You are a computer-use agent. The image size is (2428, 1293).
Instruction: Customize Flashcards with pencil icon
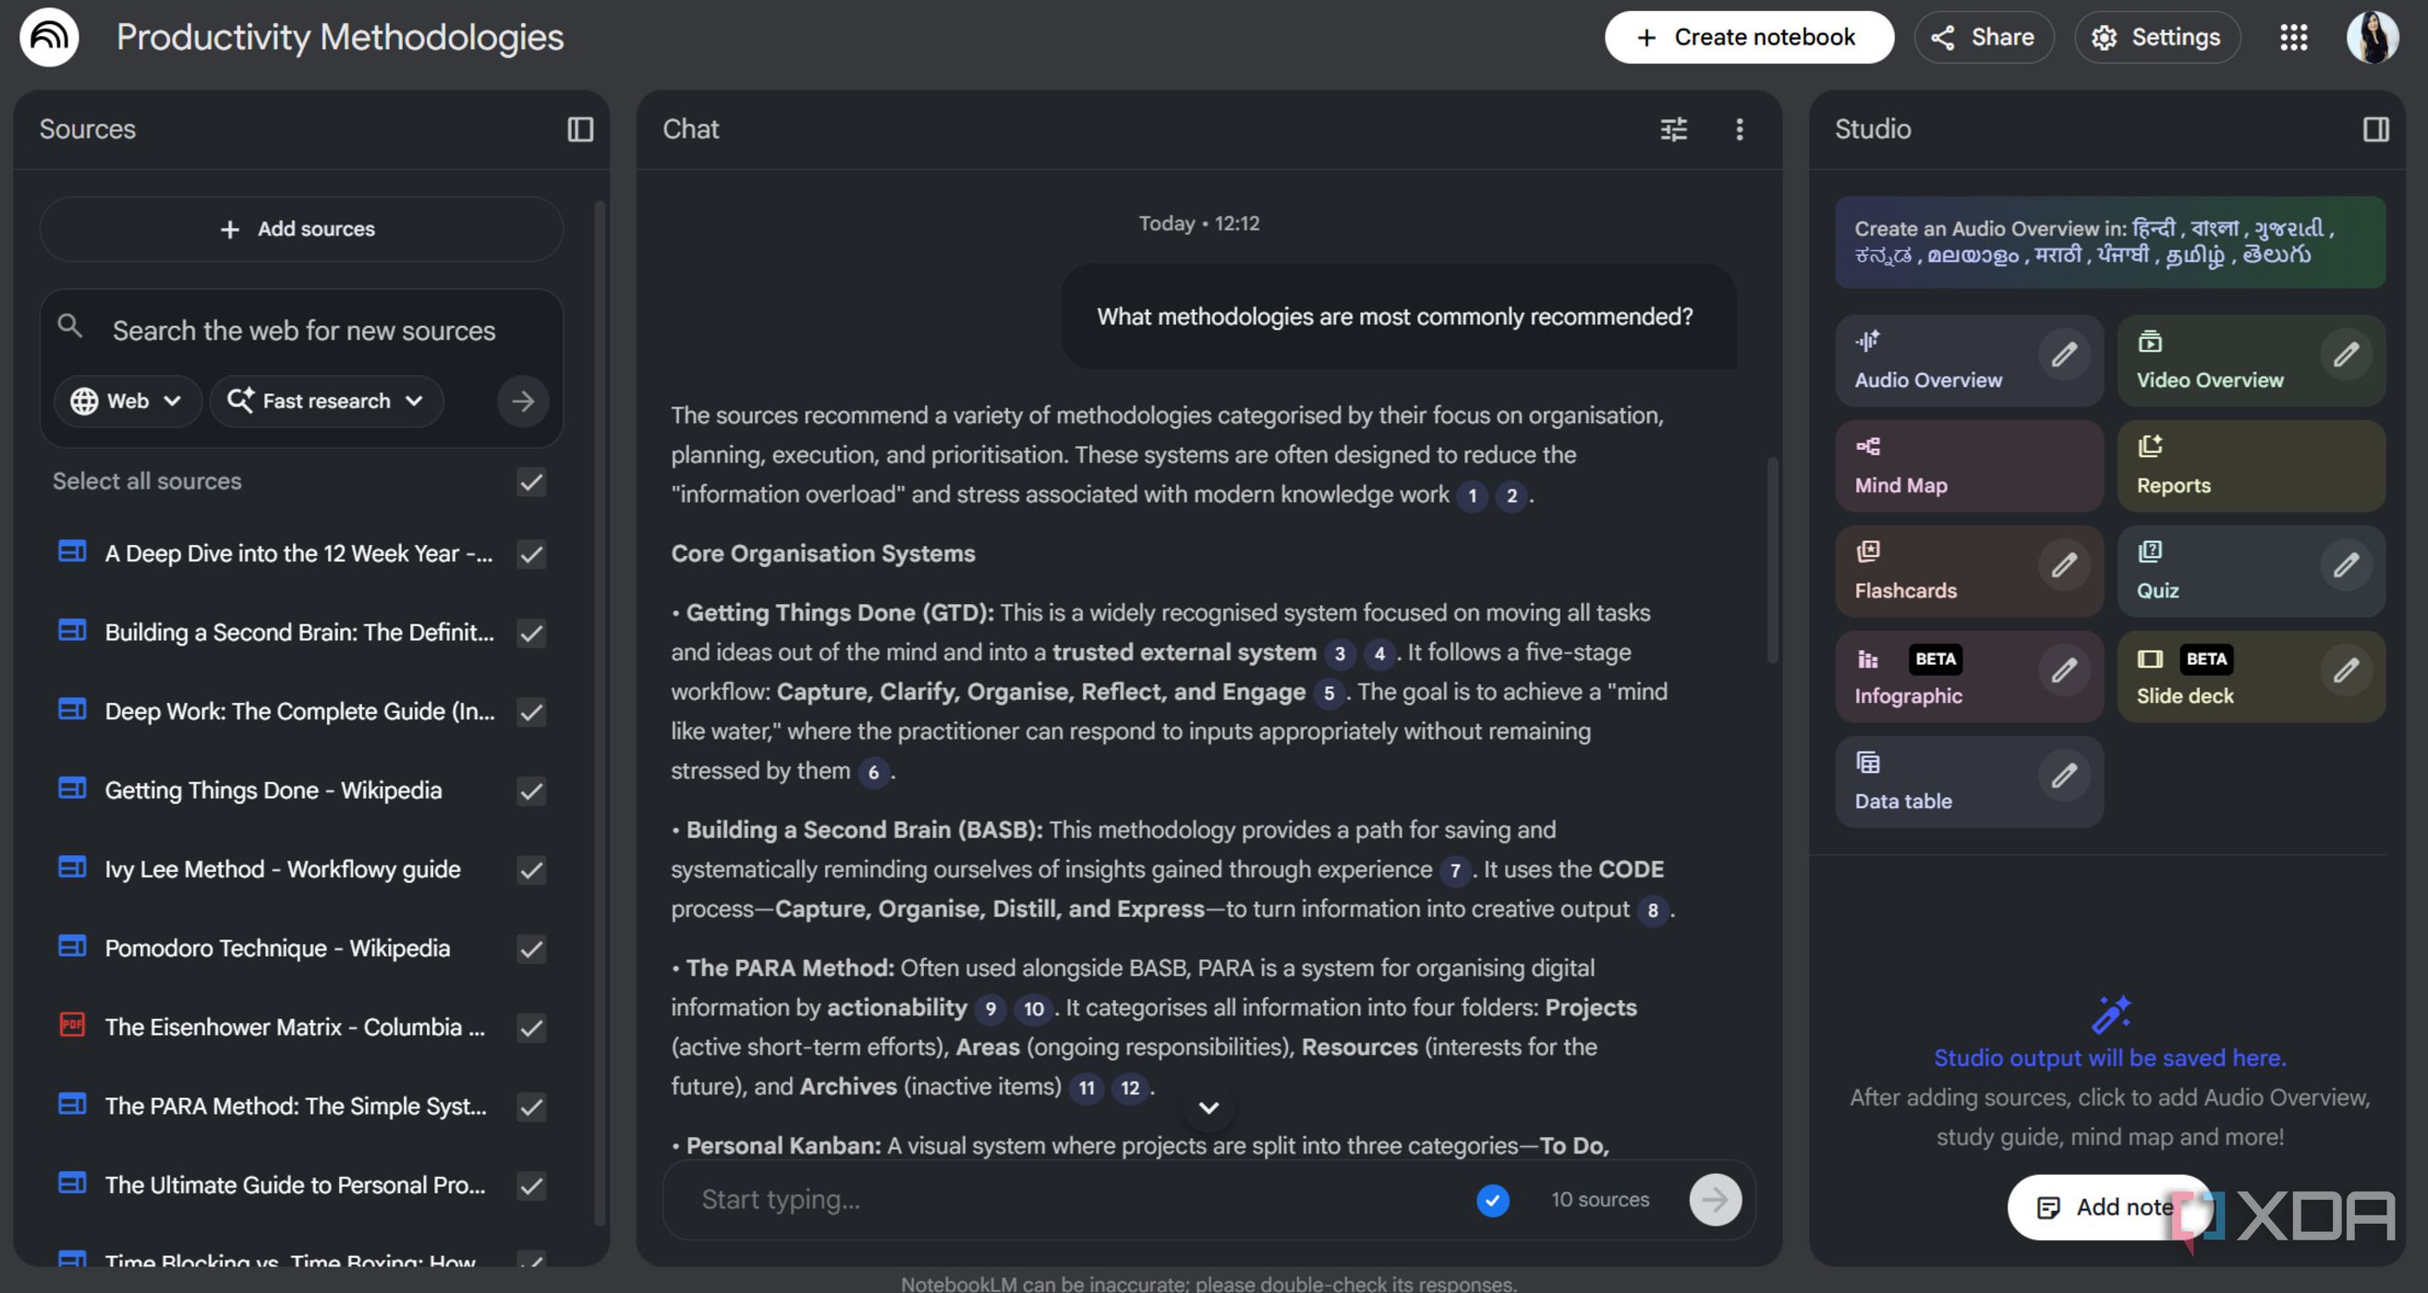pos(2063,564)
